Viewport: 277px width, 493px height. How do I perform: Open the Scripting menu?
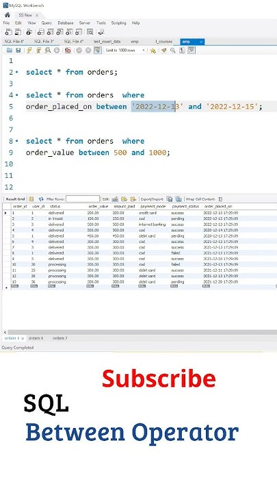pos(118,23)
